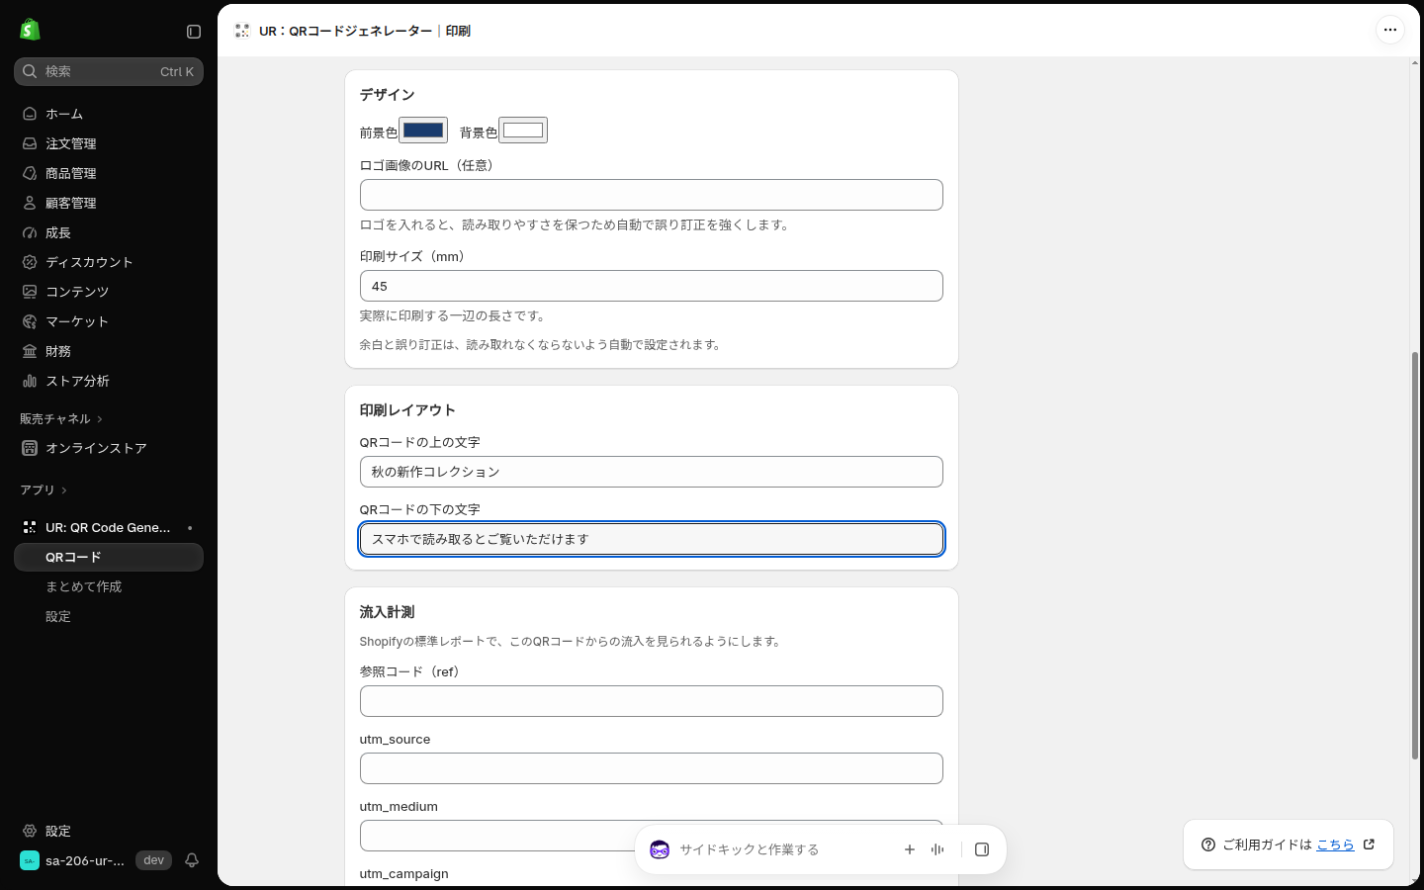Screen dimensions: 1424x890
Task: Click the bar chart icon beside ストア分析
Action: click(30, 381)
